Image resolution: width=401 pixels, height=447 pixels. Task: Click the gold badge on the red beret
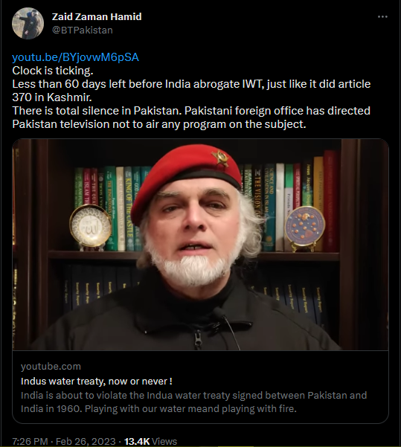coord(221,158)
